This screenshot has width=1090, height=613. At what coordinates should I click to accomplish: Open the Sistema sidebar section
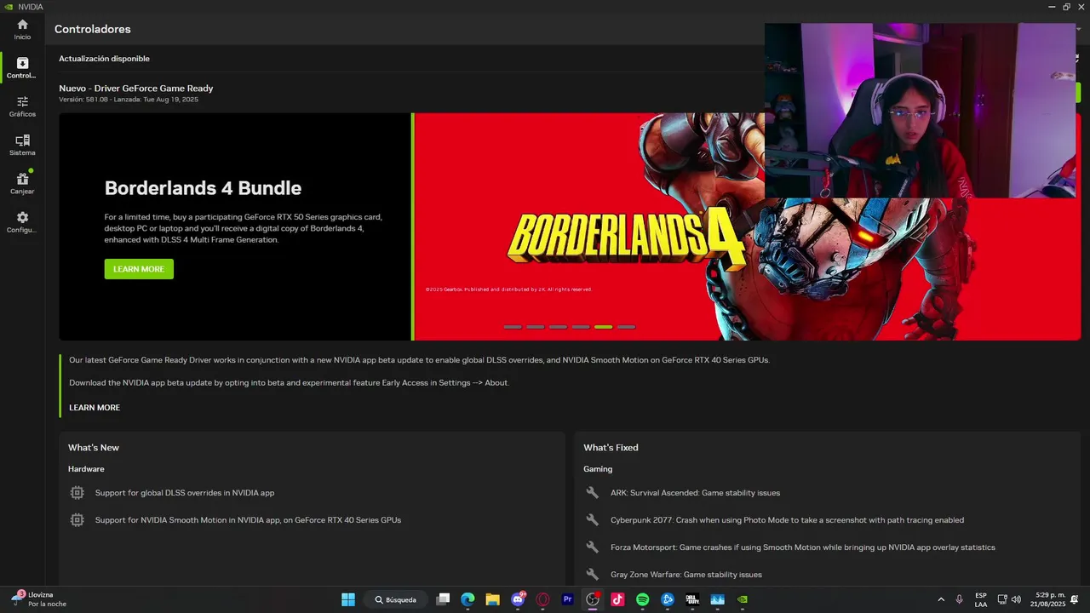(22, 146)
